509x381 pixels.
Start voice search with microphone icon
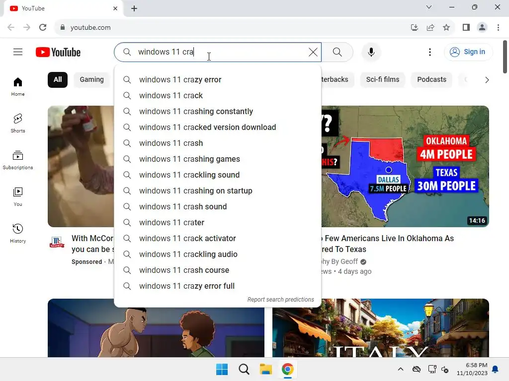(371, 52)
